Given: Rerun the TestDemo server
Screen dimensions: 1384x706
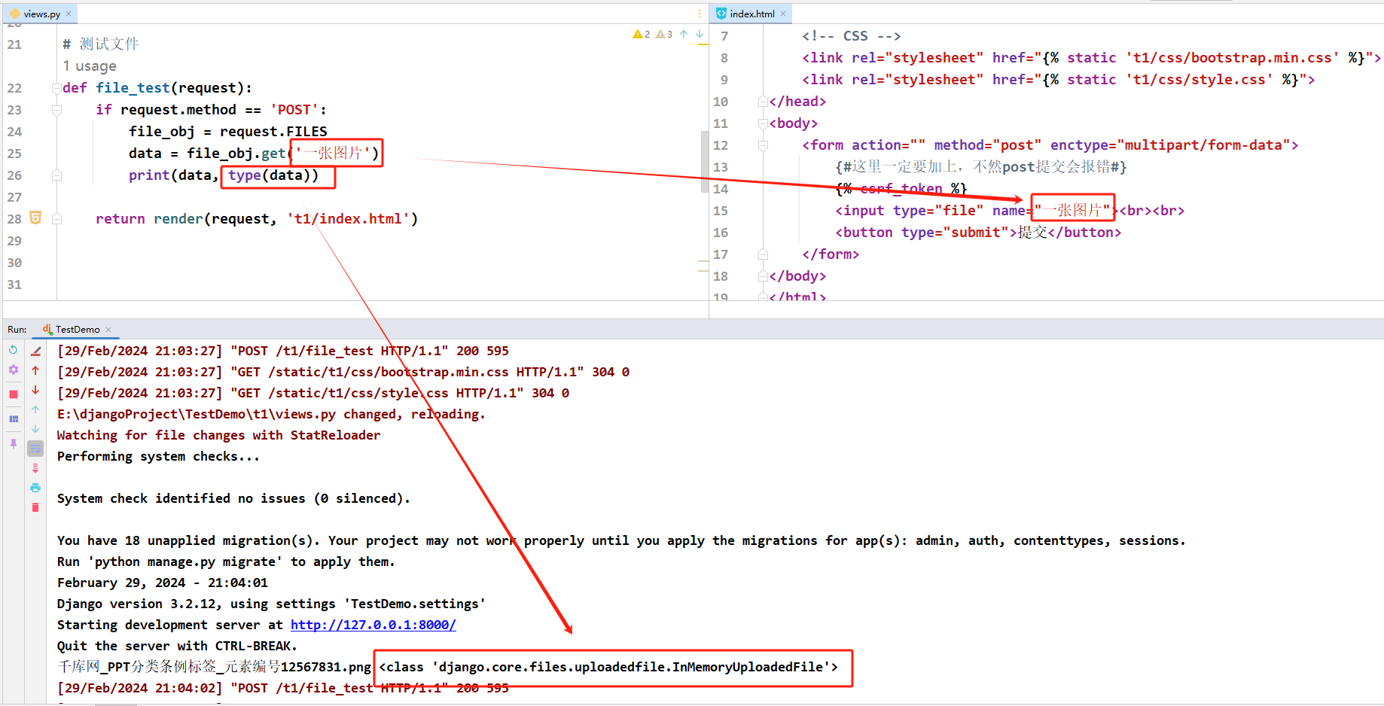Looking at the screenshot, I should [x=13, y=350].
